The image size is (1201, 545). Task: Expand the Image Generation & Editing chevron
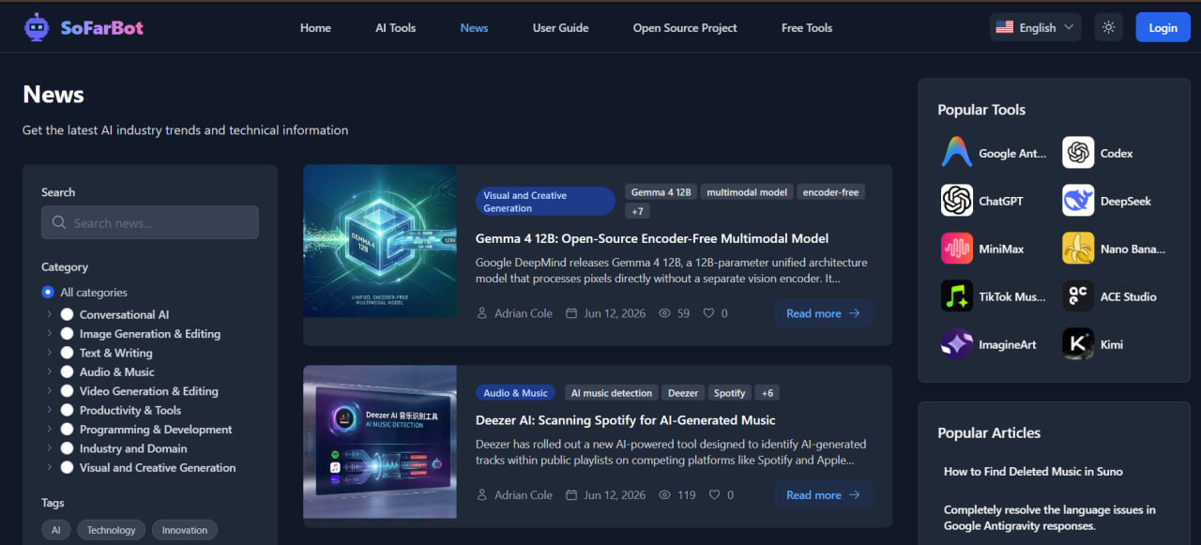[x=49, y=333]
